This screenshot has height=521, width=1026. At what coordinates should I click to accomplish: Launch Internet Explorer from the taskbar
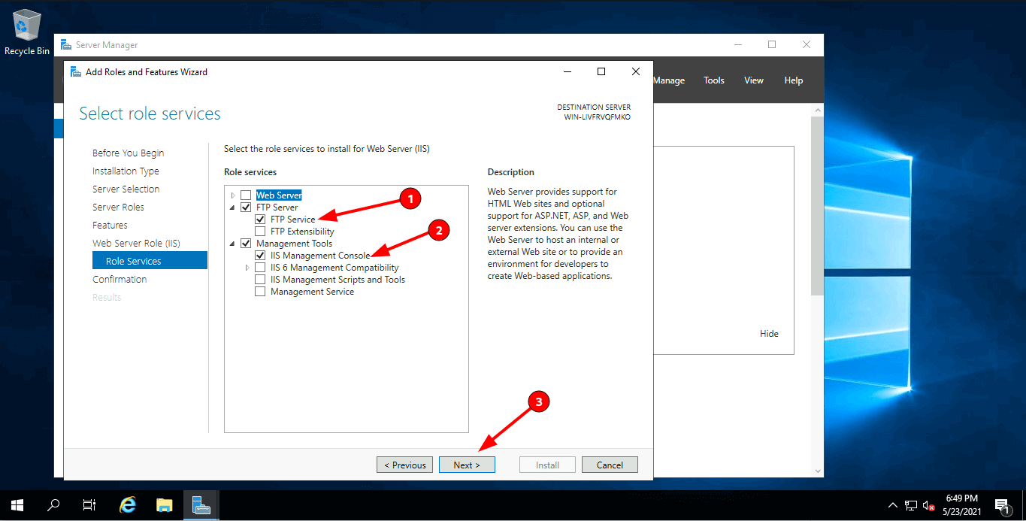[128, 505]
